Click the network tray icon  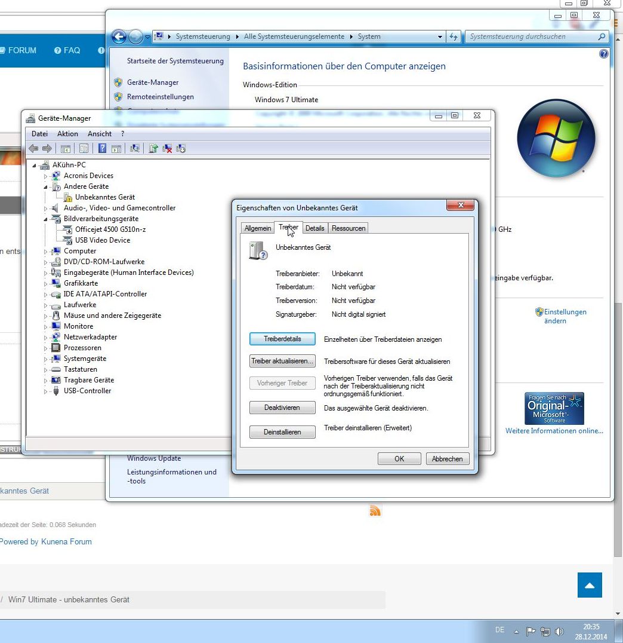pos(545,632)
